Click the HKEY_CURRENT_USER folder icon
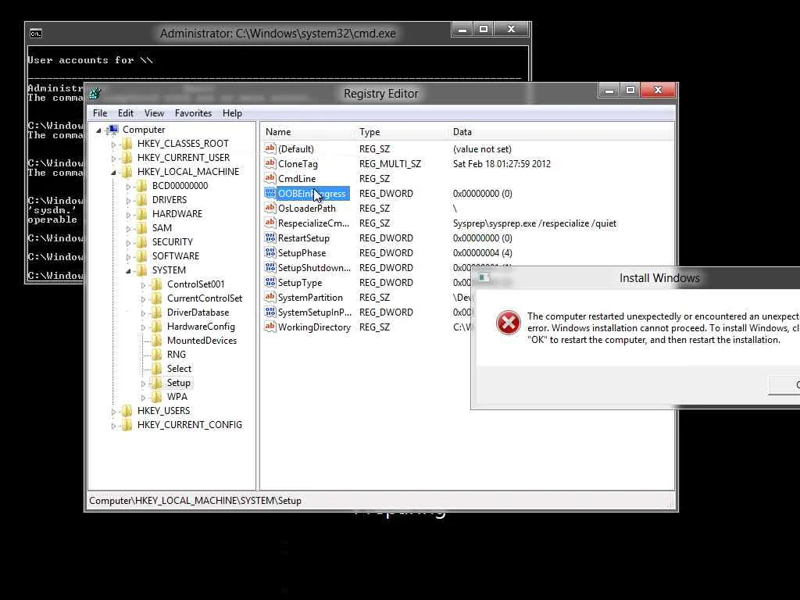 pyautogui.click(x=127, y=158)
